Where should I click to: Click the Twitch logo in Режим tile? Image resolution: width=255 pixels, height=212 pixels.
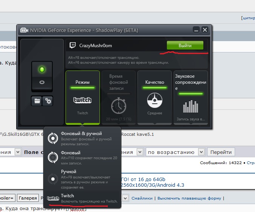pyautogui.click(x=82, y=100)
